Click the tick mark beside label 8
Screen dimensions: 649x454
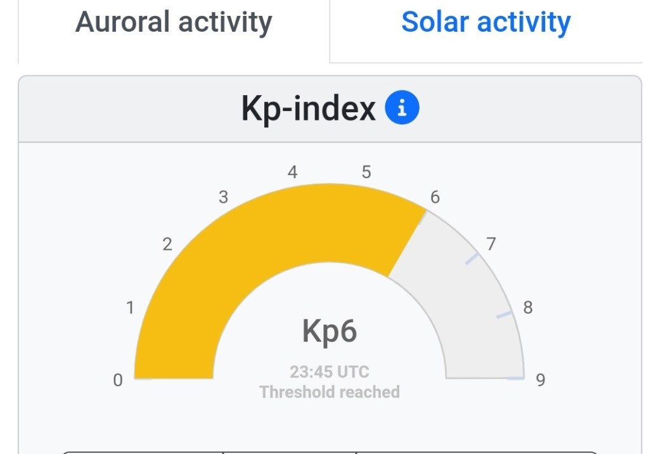click(x=504, y=315)
